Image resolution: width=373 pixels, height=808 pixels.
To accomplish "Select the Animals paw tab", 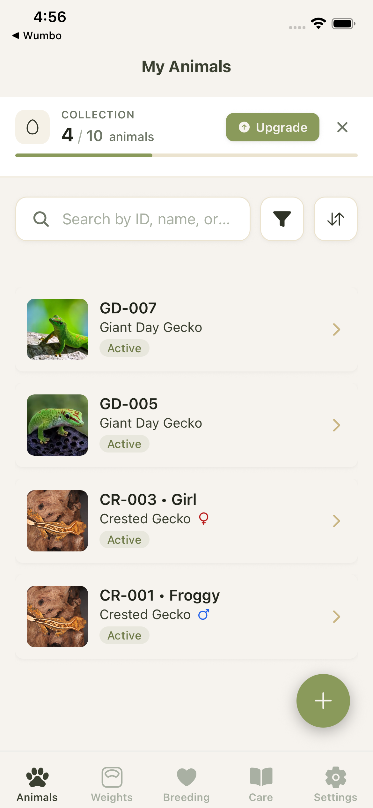I will (x=37, y=784).
